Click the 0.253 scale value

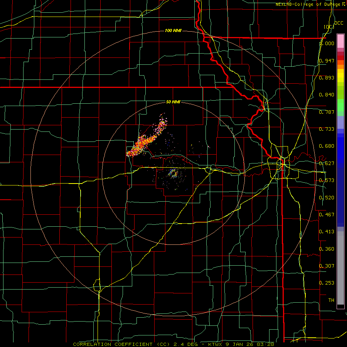tap(327, 283)
